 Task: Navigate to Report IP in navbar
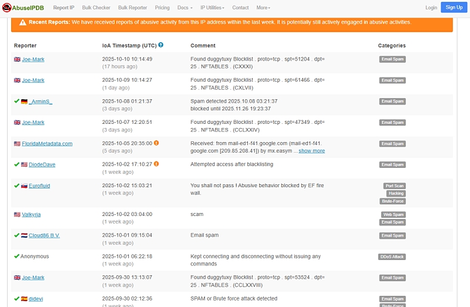(63, 8)
